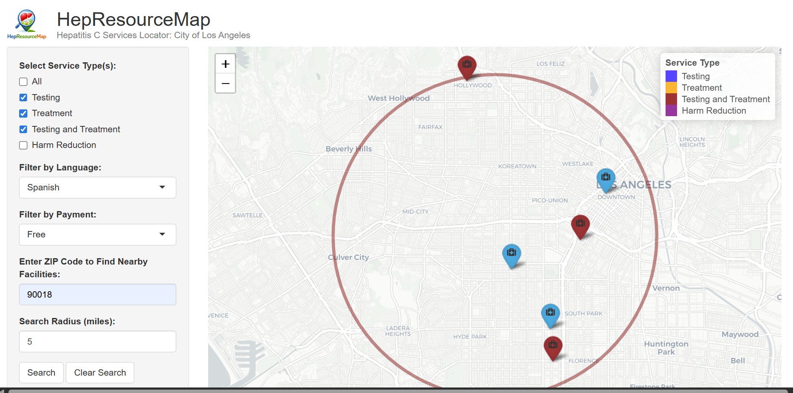
Task: Click the ZIP code field showing 90018
Action: [x=97, y=295]
